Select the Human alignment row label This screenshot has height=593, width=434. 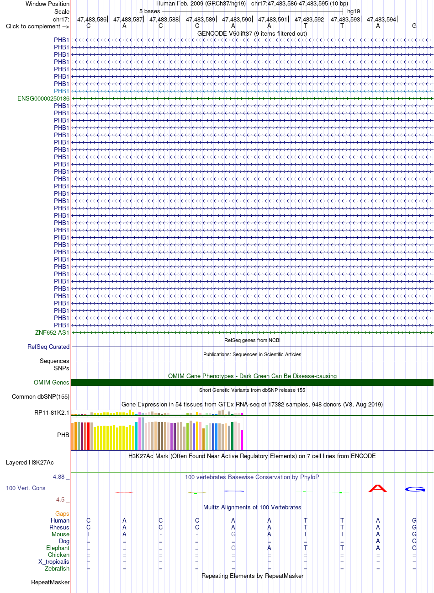(x=60, y=520)
